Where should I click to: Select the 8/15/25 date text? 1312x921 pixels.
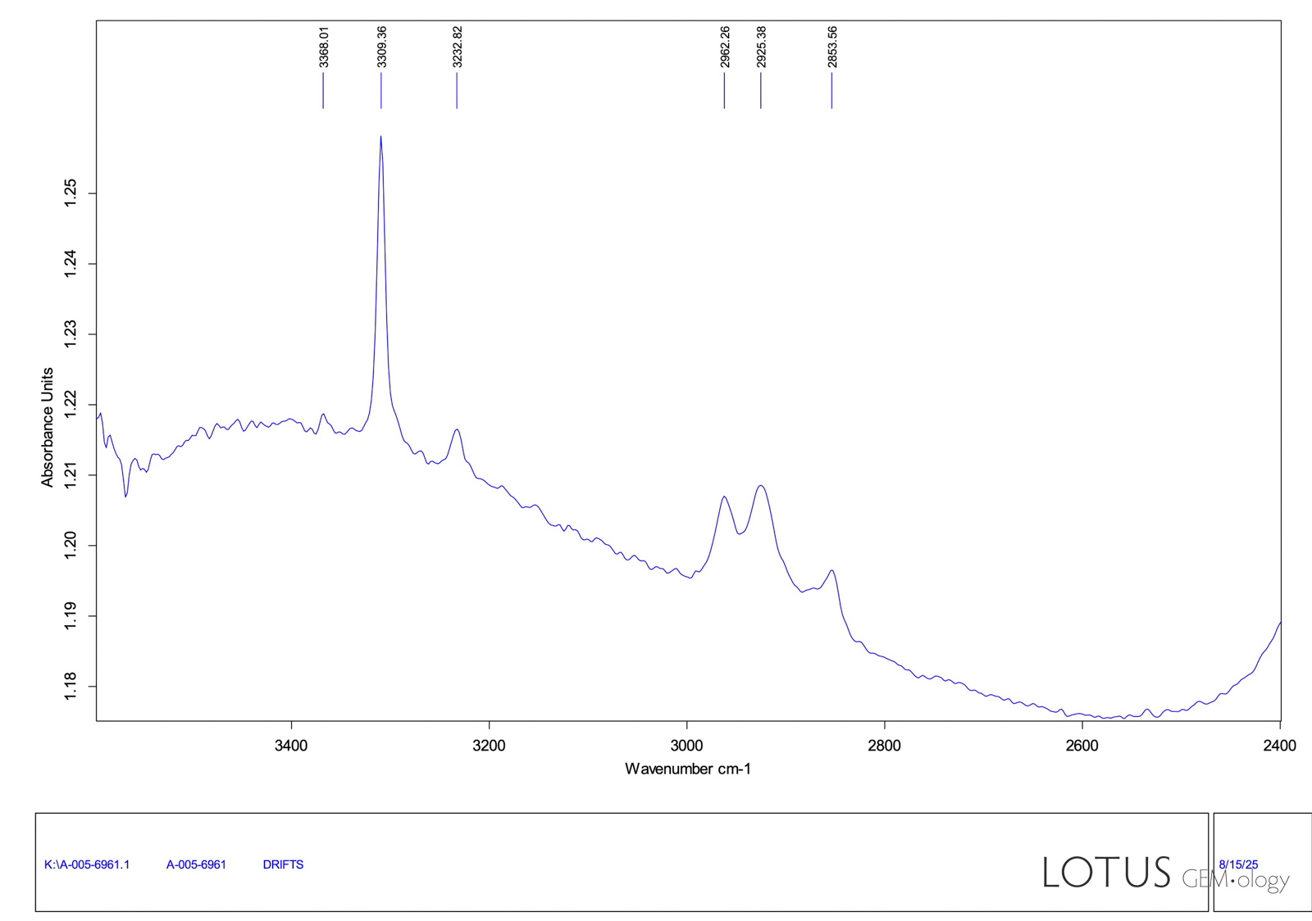tap(1238, 864)
